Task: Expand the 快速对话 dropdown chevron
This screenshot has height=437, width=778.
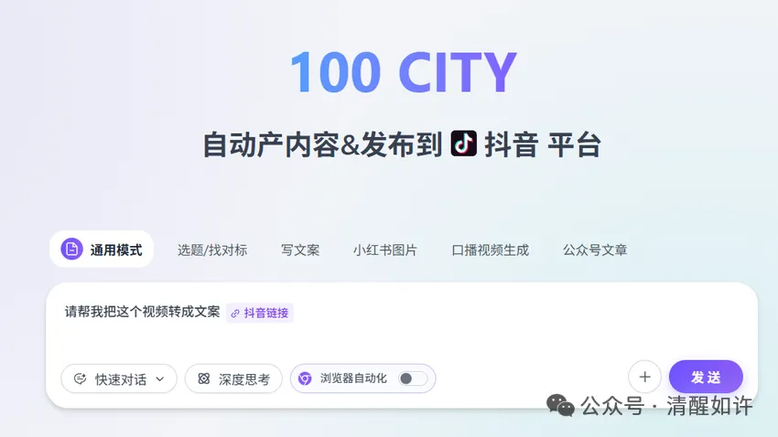Action: (x=160, y=379)
